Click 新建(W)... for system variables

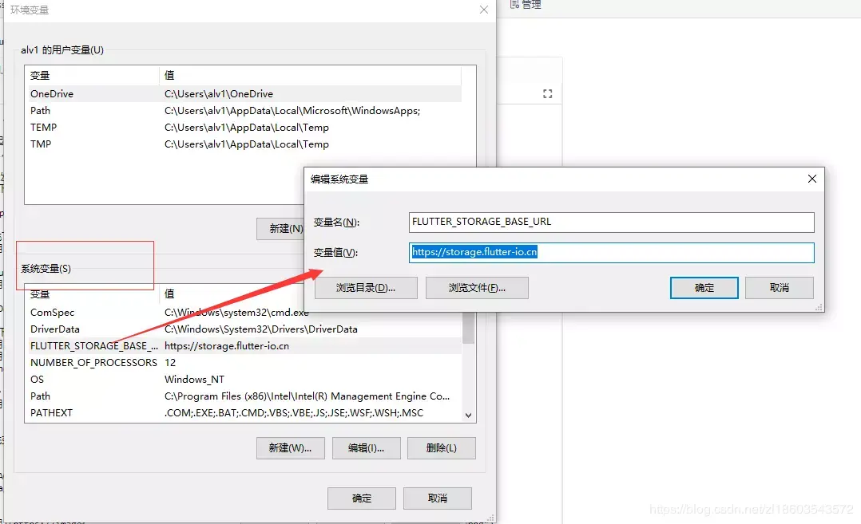(291, 447)
